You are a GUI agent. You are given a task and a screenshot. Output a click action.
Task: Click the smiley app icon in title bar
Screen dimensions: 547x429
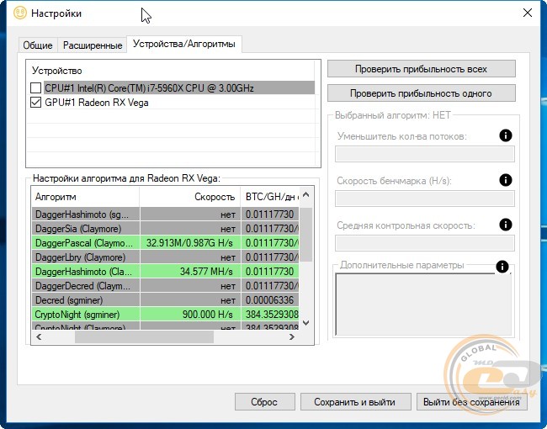(x=20, y=13)
